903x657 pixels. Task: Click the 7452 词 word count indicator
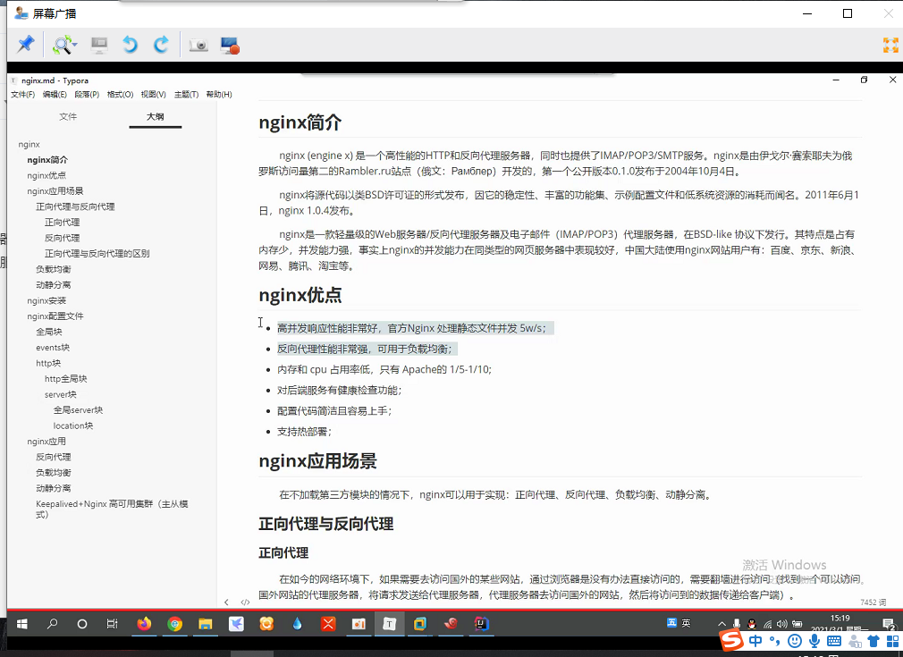(873, 602)
